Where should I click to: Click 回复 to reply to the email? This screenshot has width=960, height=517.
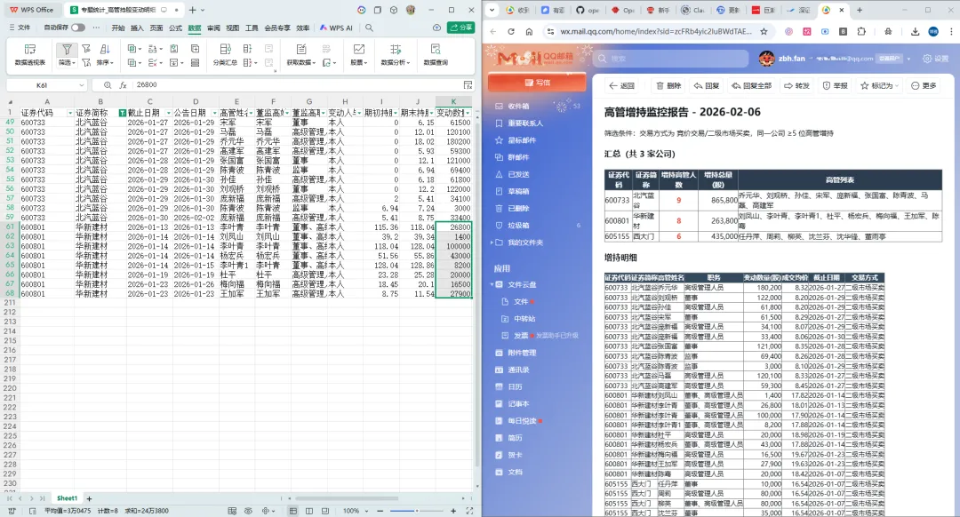tap(706, 85)
